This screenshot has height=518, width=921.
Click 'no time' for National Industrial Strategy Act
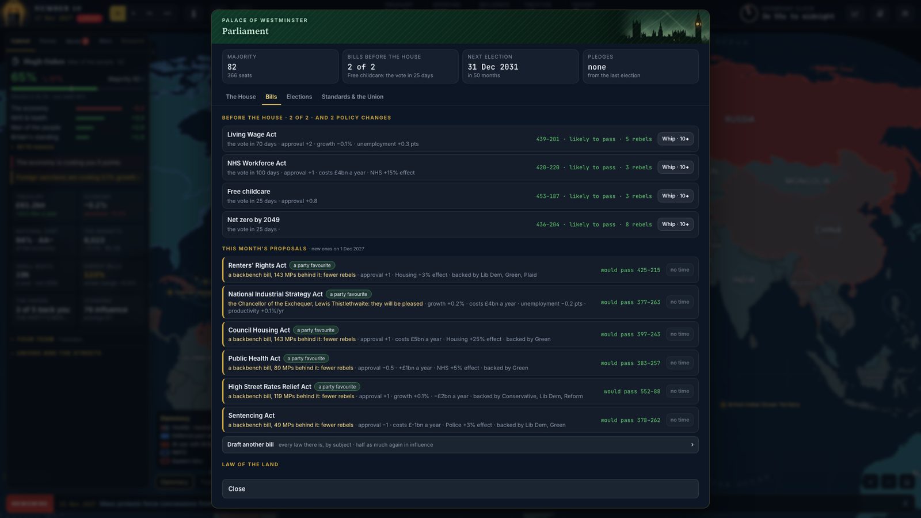pyautogui.click(x=679, y=302)
